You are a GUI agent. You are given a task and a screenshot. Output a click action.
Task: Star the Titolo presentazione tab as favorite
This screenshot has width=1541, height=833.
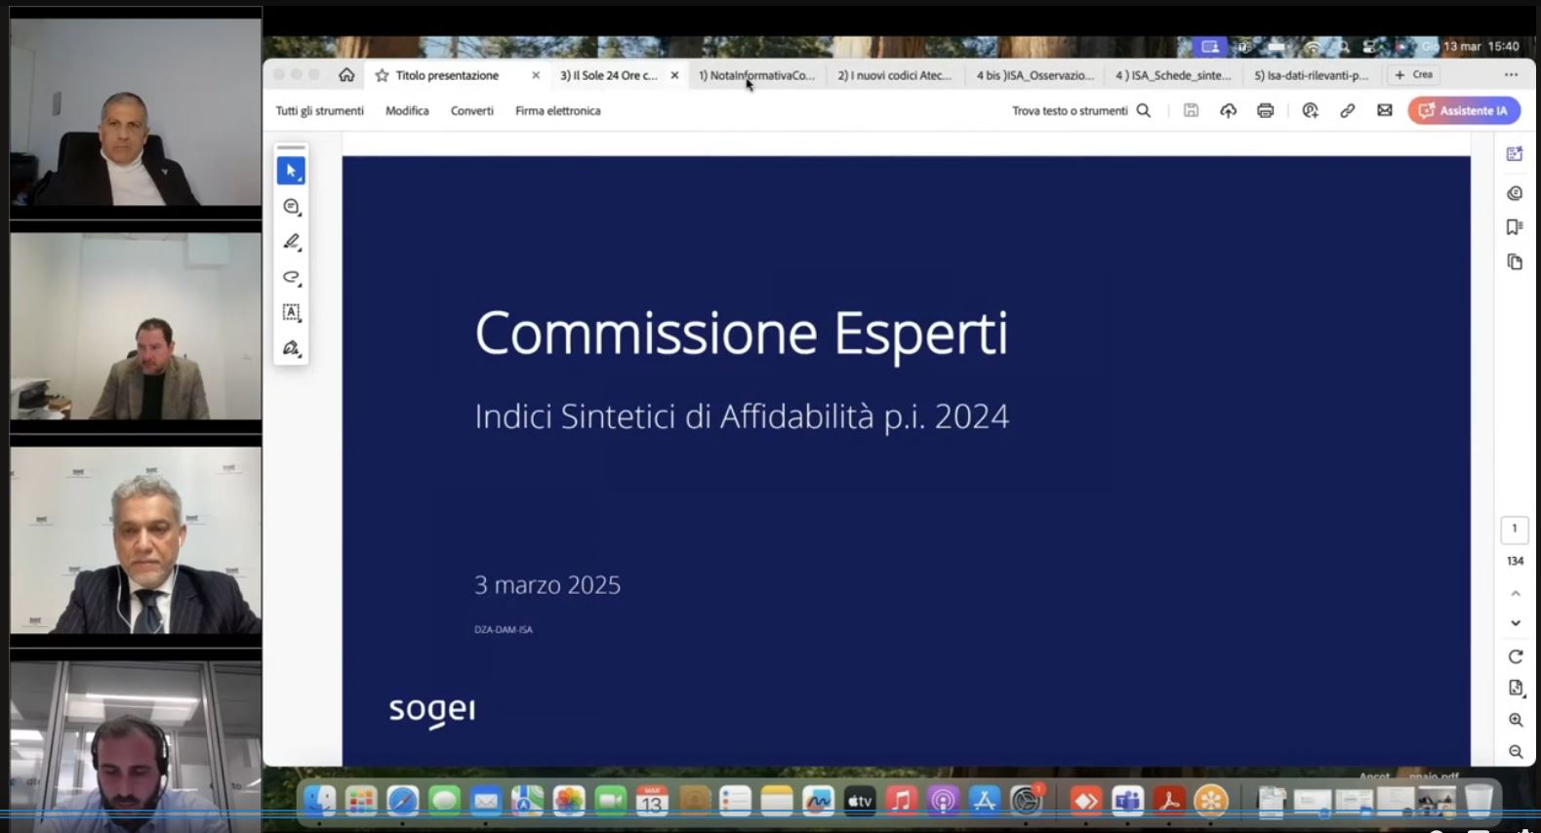382,75
